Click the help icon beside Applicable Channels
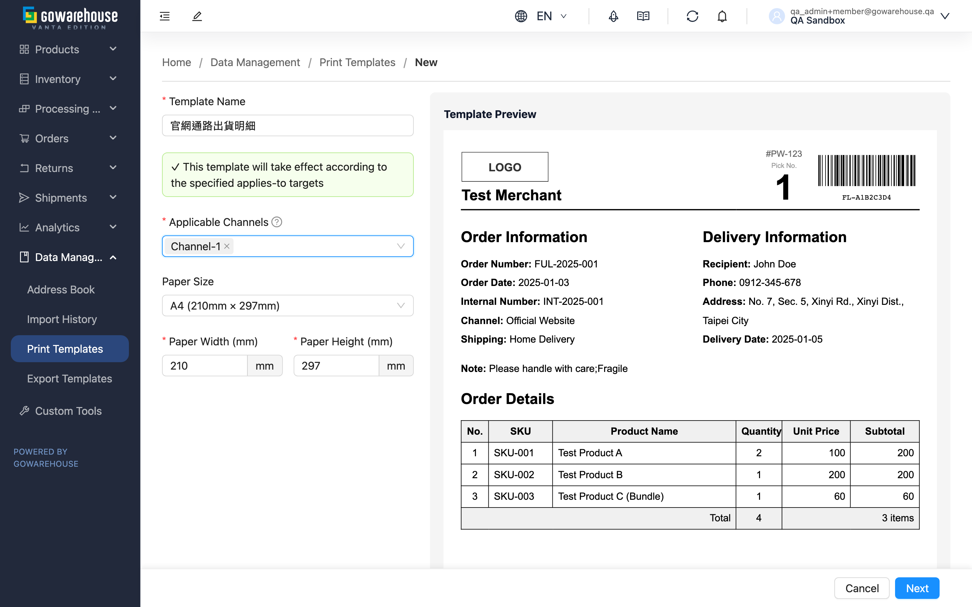The image size is (972, 607). [x=277, y=222]
